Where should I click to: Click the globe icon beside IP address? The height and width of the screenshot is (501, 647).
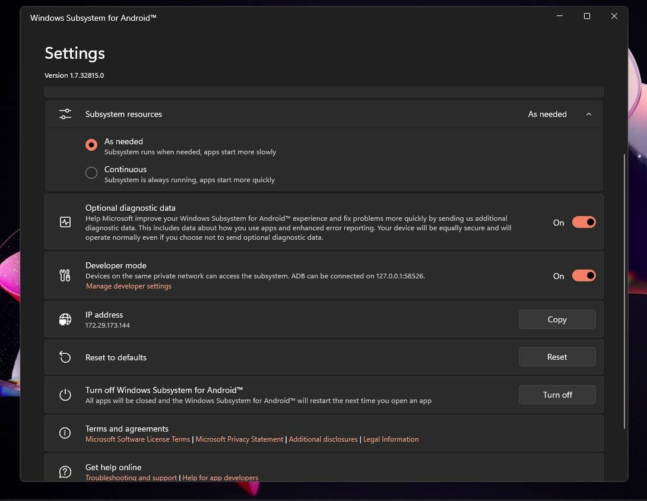[65, 319]
